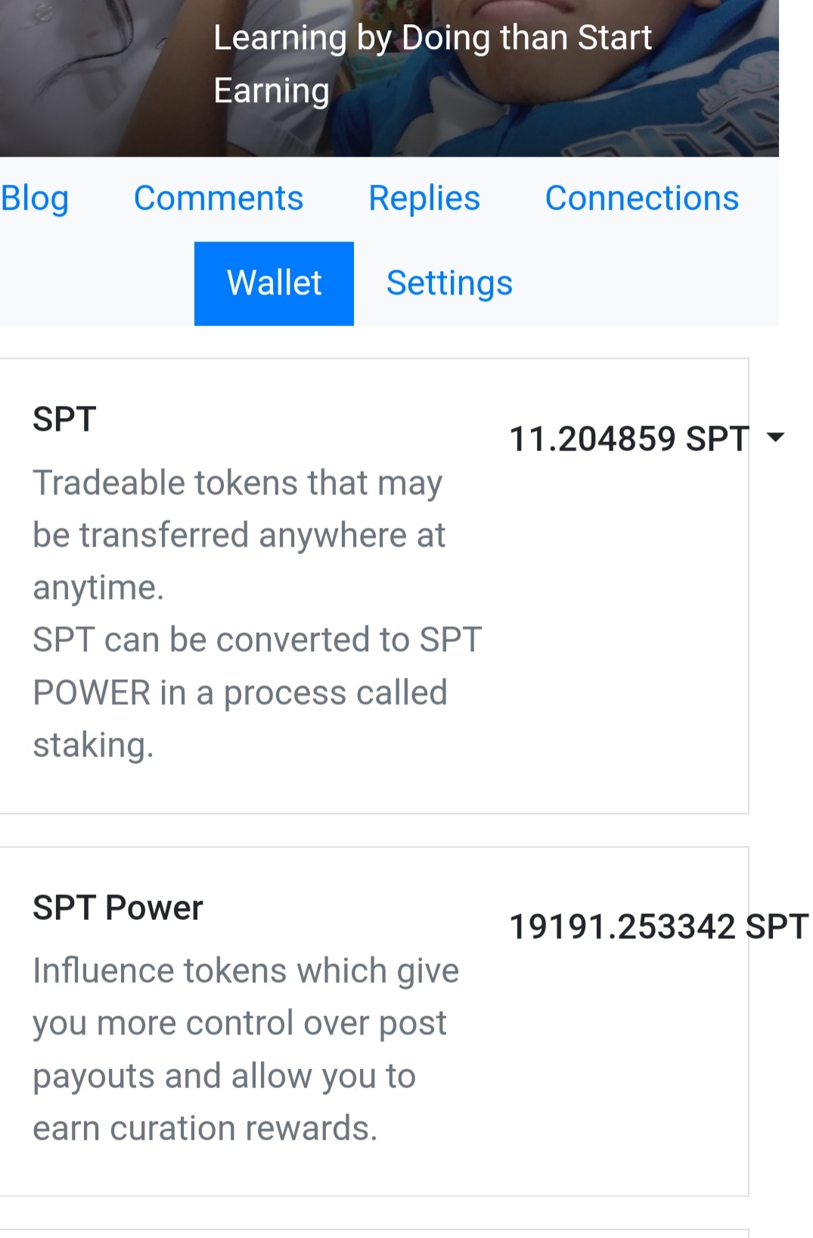Click 'be transferred anywhere at' line
This screenshot has width=813, height=1238.
pyautogui.click(x=239, y=535)
